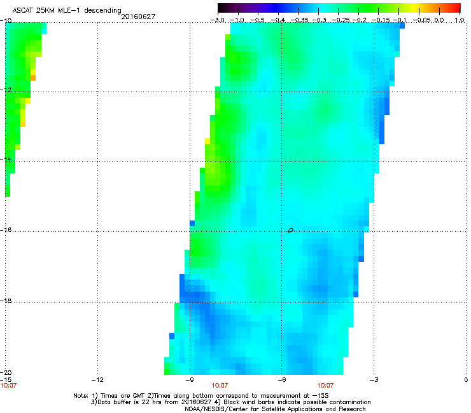Image resolution: width=471 pixels, height=413 pixels.
Task: Click the NOAA/NESDIS credit line
Action: point(275,409)
